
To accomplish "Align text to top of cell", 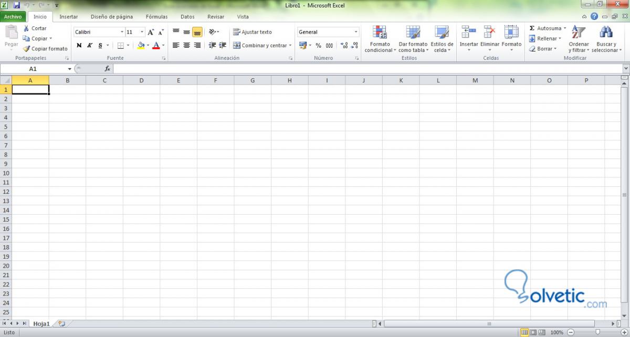I will 176,32.
